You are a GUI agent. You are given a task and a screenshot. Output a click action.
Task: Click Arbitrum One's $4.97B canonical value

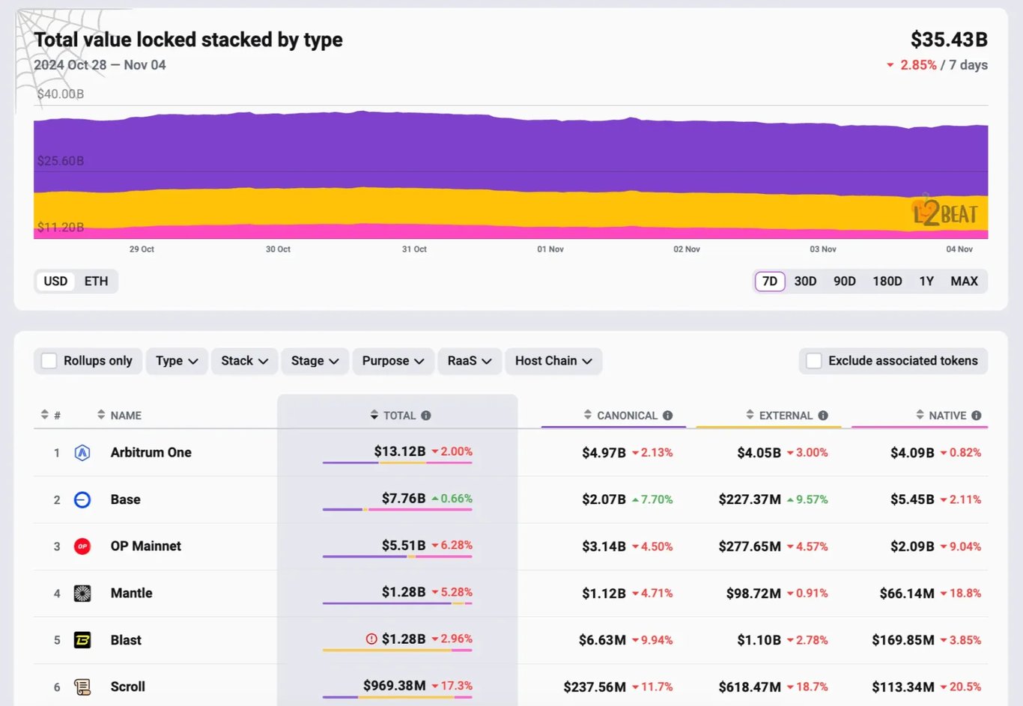[x=604, y=453]
